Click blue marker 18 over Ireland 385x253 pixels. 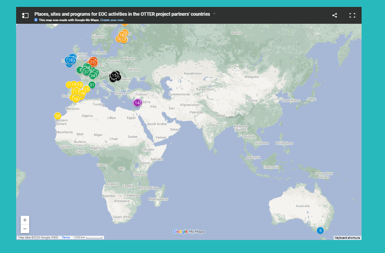click(70, 60)
